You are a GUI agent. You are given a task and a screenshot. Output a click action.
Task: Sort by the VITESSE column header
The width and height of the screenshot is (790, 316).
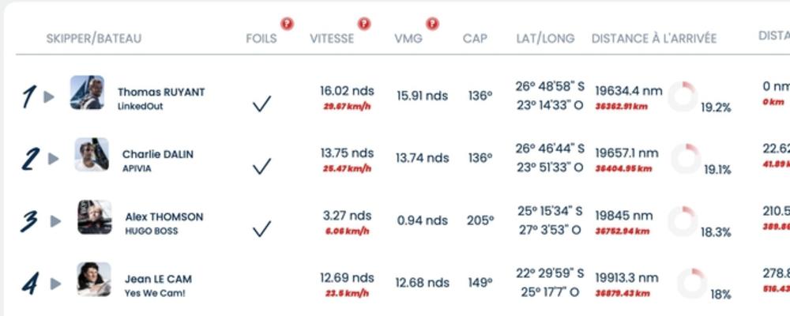(x=332, y=39)
